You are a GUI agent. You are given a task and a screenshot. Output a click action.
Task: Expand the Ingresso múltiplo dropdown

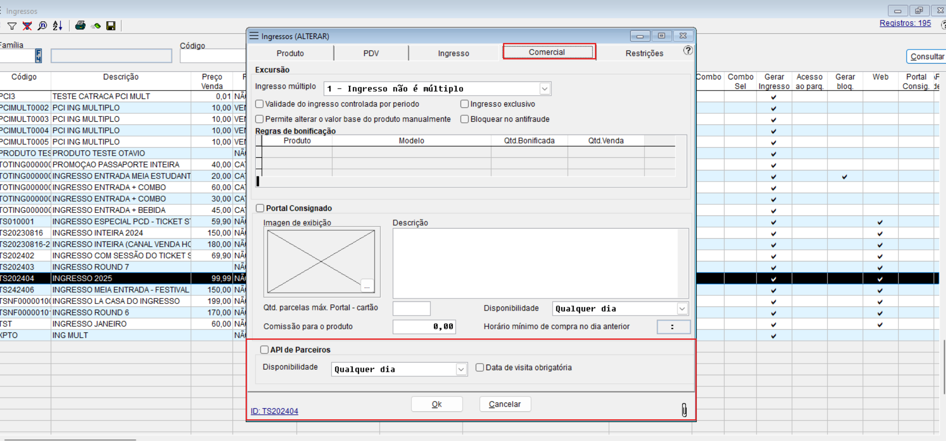pos(545,89)
